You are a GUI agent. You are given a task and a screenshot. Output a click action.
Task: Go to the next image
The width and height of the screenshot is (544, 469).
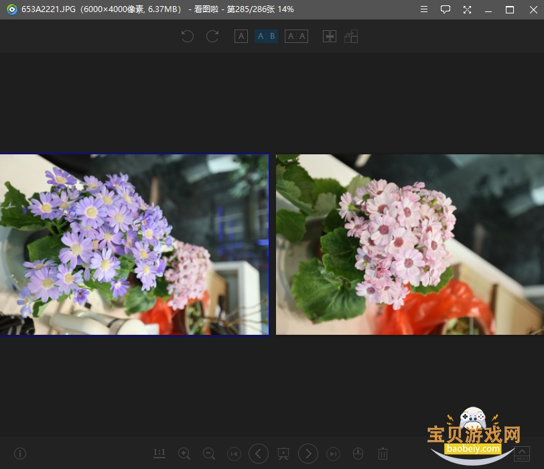coord(308,454)
